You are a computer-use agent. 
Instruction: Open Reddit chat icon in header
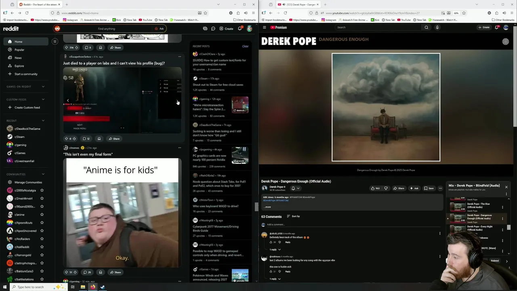pyautogui.click(x=213, y=29)
